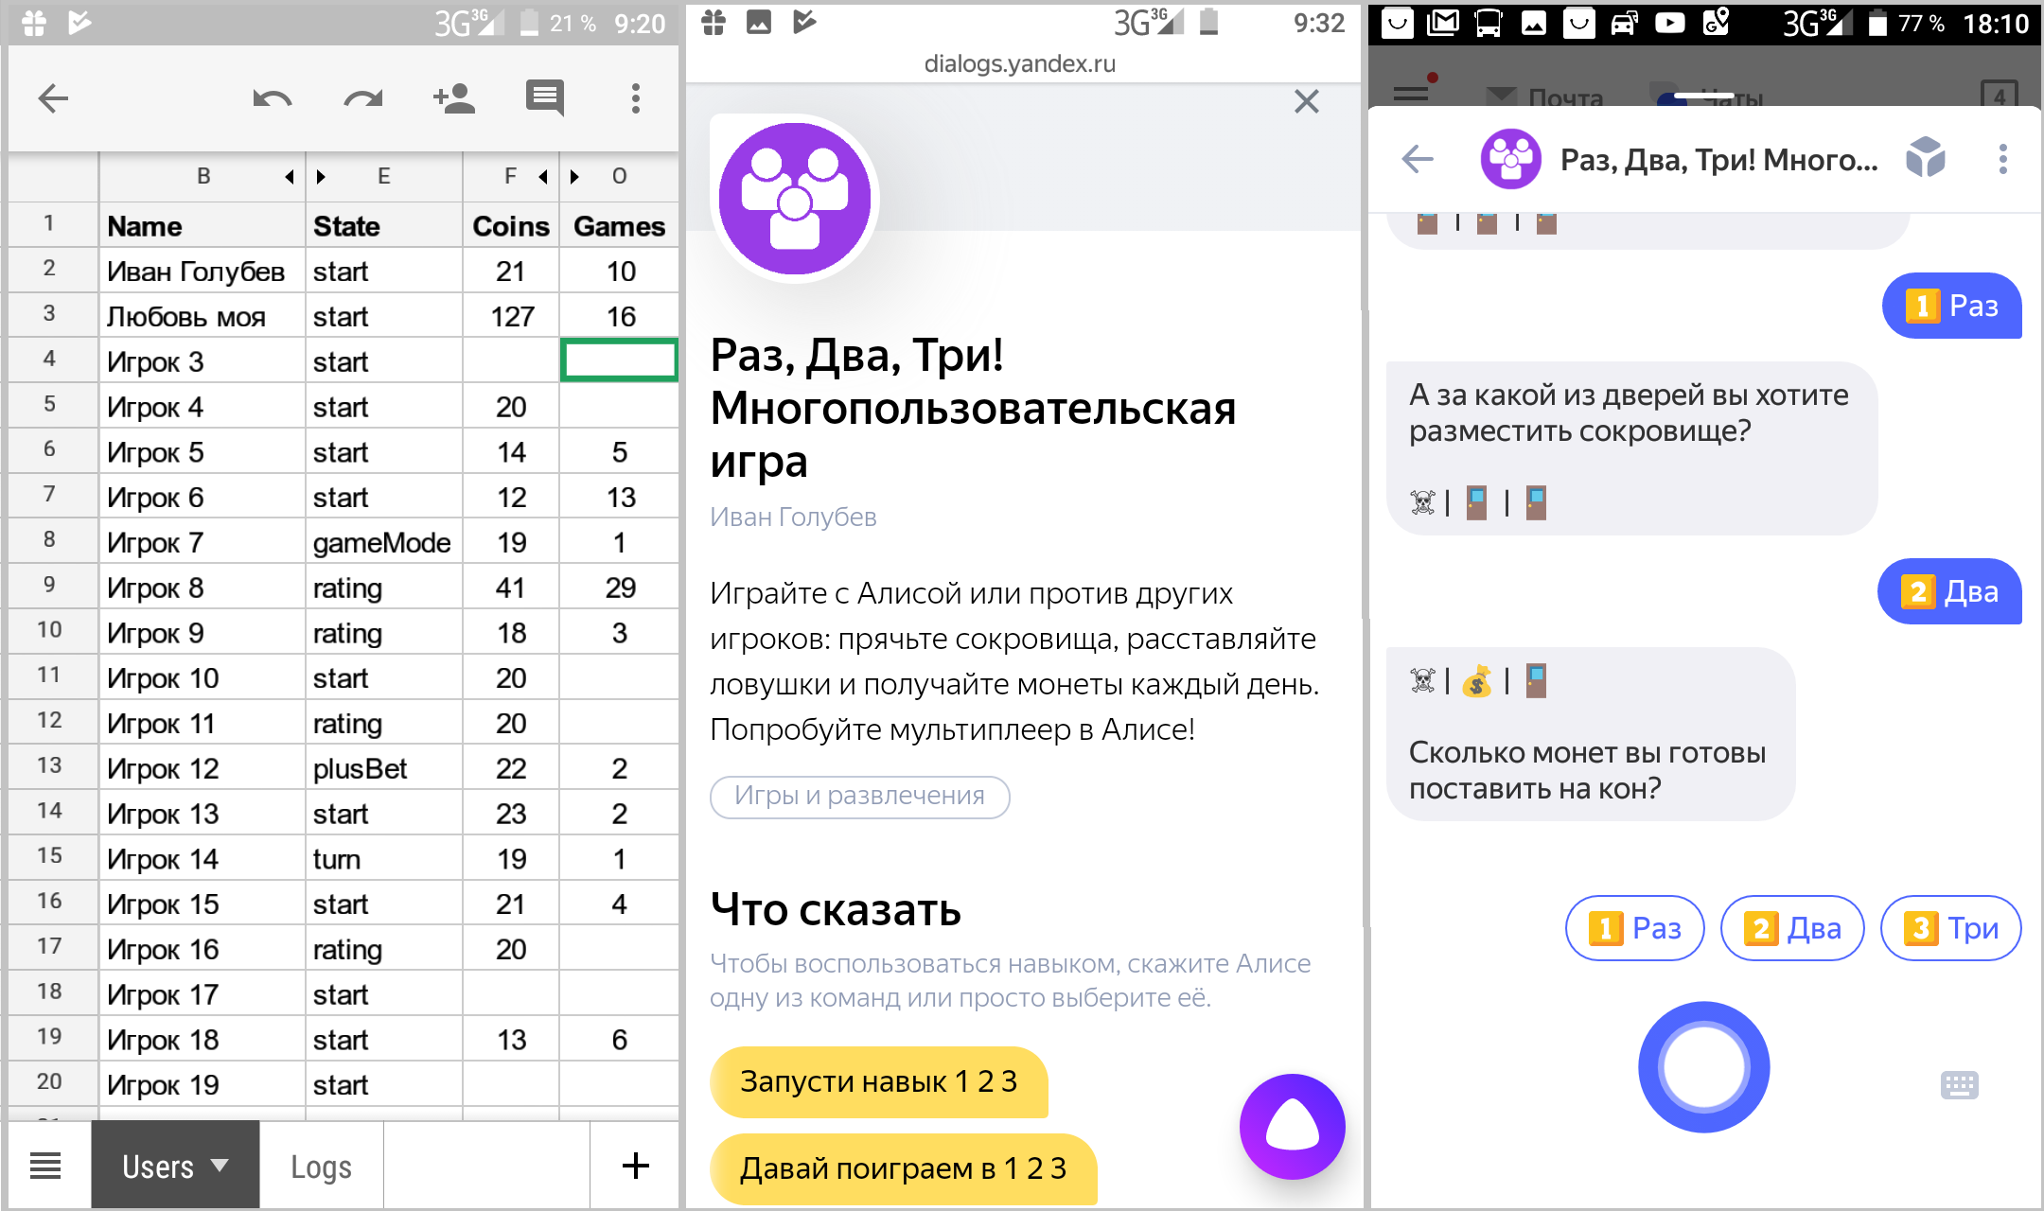Screen dimensions: 2044x1211
Task: Close the dialogs.yandex.ru skill page
Action: point(1307,101)
